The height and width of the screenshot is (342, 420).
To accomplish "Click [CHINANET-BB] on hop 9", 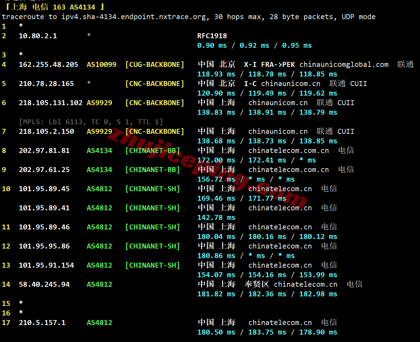I will 153,170.
